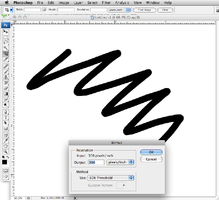Open the Output units dropdown in the Bitmap dialog

[120, 162]
